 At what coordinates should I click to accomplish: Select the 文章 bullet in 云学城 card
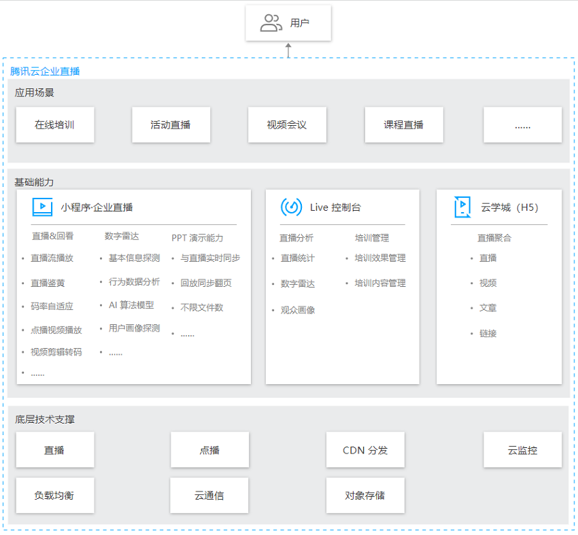click(488, 308)
